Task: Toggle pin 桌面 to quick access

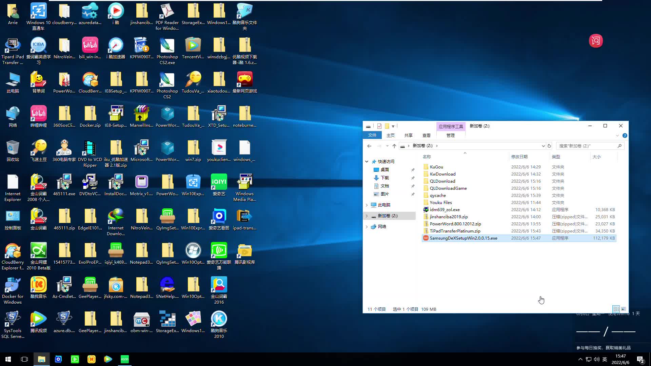Action: point(412,169)
